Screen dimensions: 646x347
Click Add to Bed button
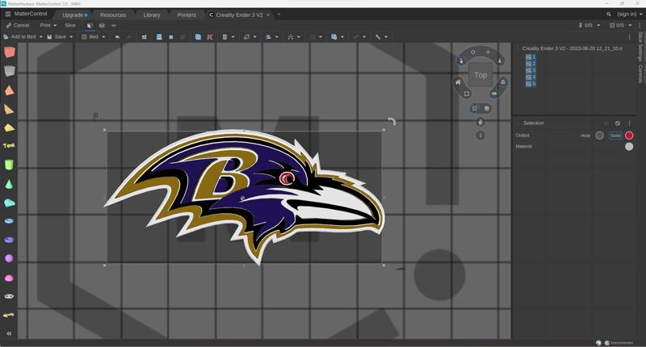coord(20,36)
